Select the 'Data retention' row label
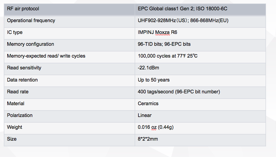 point(22,80)
